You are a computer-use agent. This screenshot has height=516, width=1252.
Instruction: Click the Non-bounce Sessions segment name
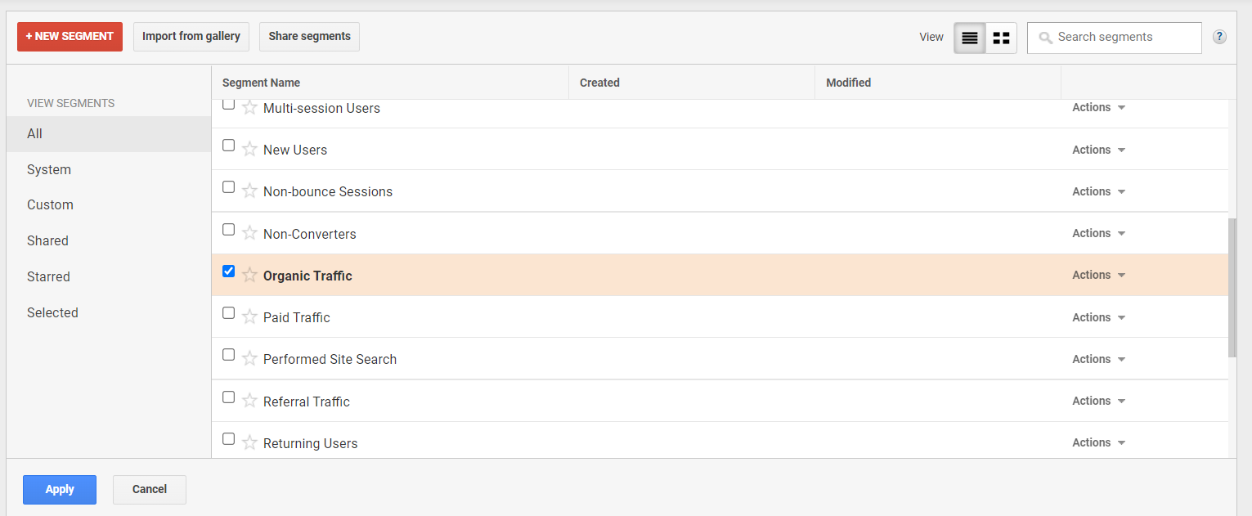328,191
